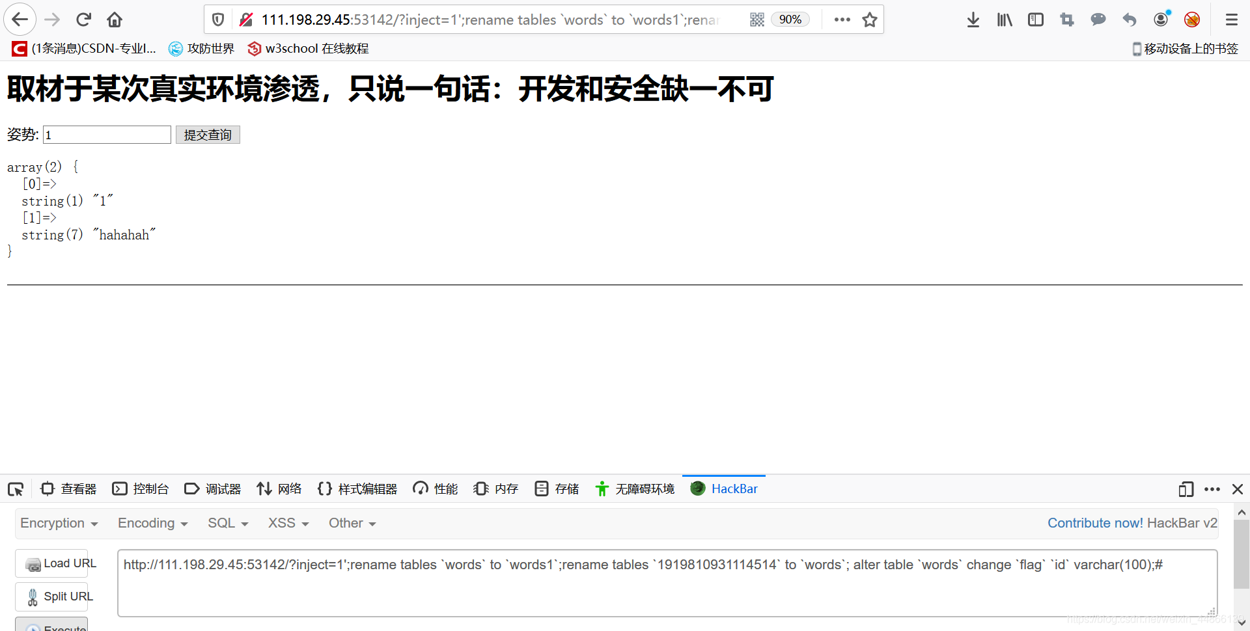
Task: Switch to the 无障碍环境 accessibility tab
Action: pos(635,489)
